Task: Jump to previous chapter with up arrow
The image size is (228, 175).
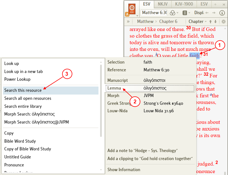Action: point(210,22)
